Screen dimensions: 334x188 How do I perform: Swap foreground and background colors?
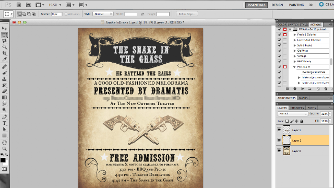[x=7, y=155]
